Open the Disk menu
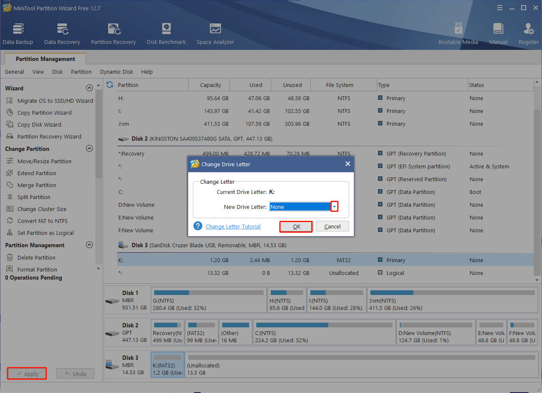The width and height of the screenshot is (542, 393). click(x=57, y=72)
